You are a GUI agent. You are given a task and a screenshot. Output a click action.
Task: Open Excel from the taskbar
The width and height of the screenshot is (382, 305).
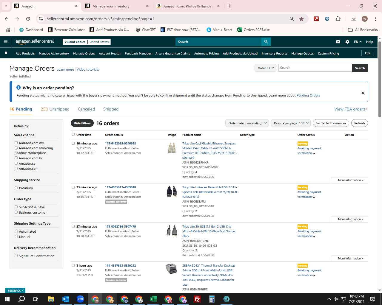153,299
